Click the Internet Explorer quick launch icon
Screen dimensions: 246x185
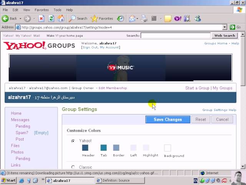click(22, 181)
